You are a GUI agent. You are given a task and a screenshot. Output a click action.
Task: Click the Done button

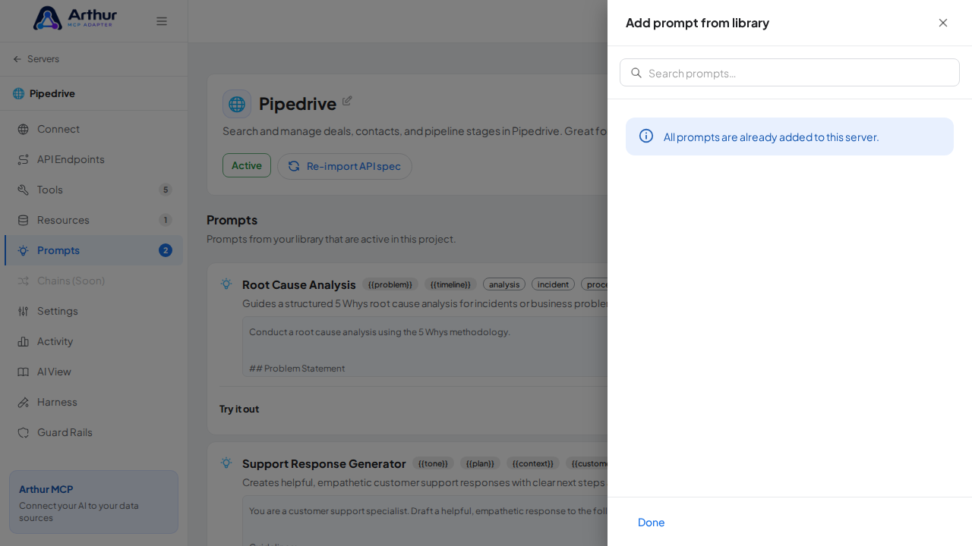(652, 522)
